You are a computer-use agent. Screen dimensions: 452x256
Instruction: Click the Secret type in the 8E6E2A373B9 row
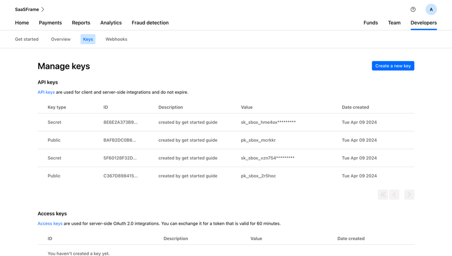(55, 122)
